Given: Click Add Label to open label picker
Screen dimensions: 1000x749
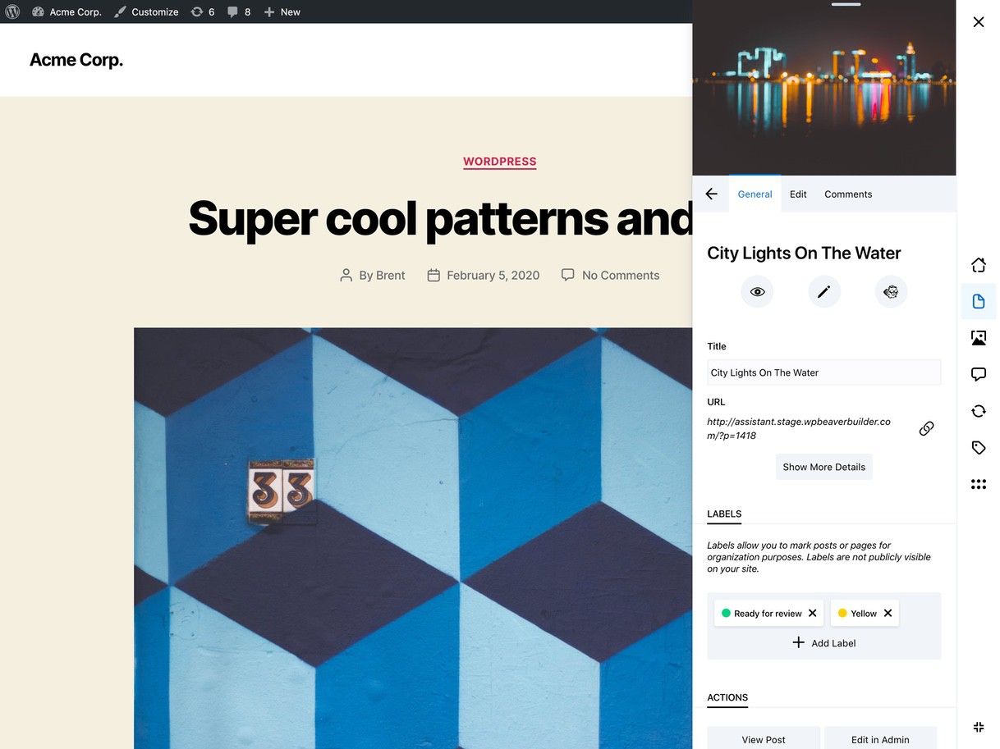Looking at the screenshot, I should coord(823,643).
